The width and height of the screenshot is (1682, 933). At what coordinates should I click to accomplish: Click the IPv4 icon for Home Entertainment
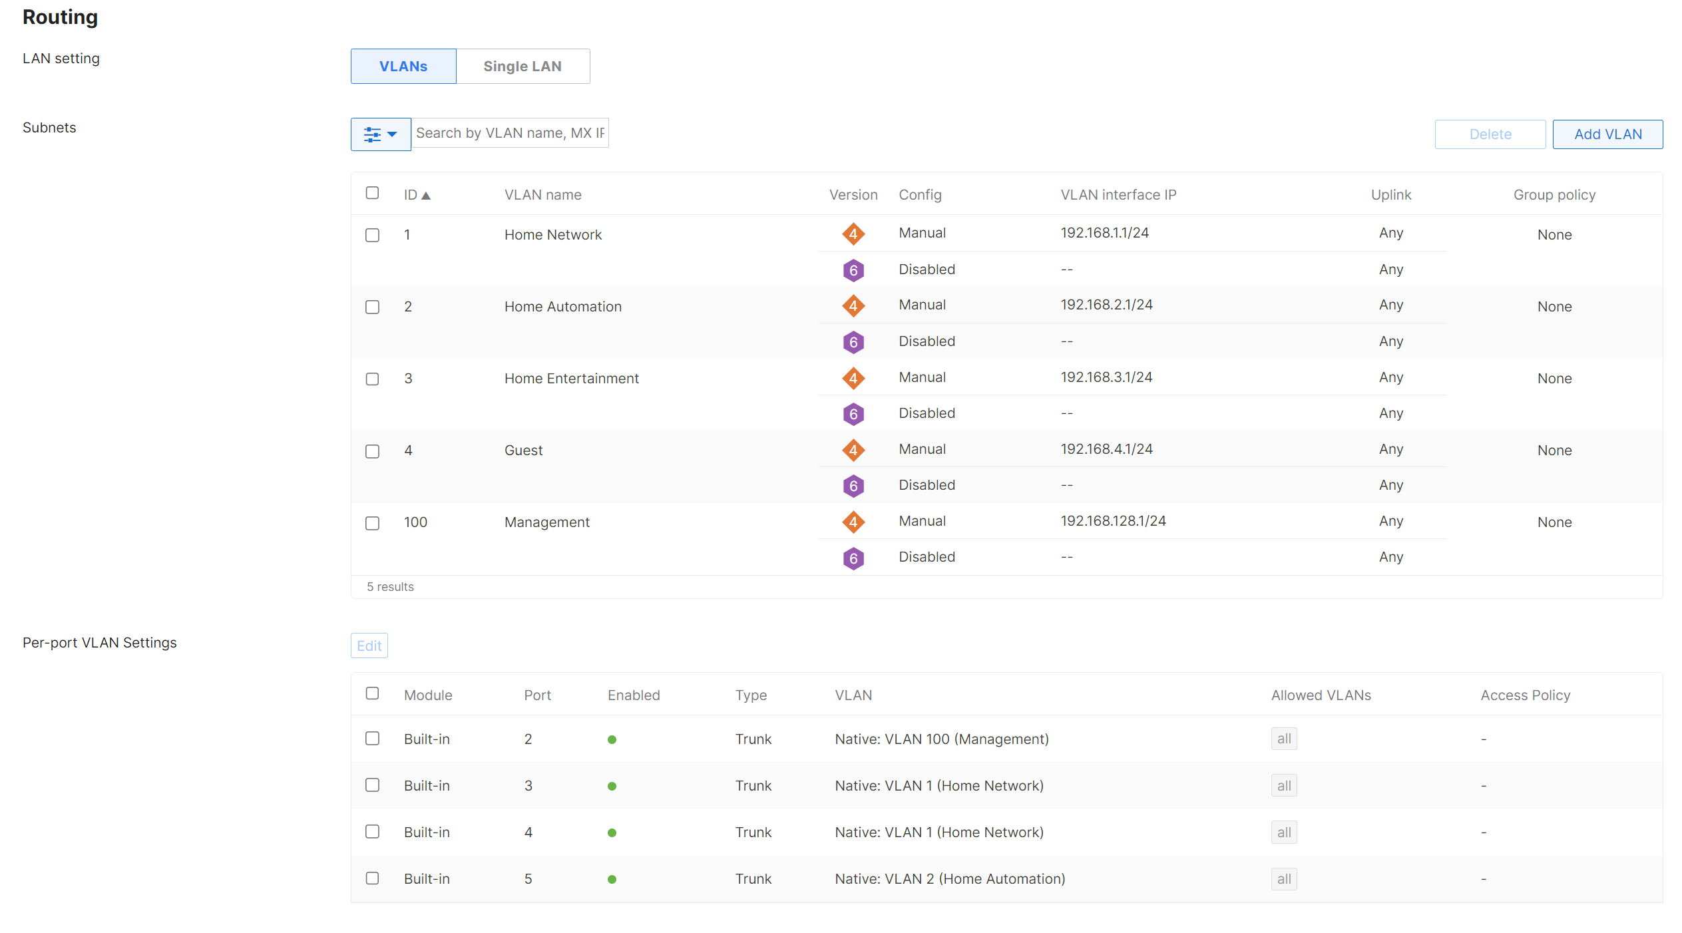click(853, 377)
